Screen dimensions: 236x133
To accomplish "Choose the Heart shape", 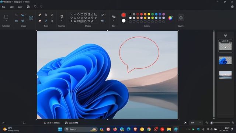I will (89, 21).
